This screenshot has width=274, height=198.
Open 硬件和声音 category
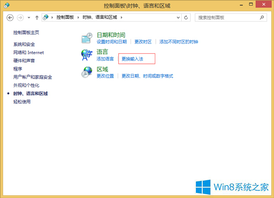pos(24,61)
